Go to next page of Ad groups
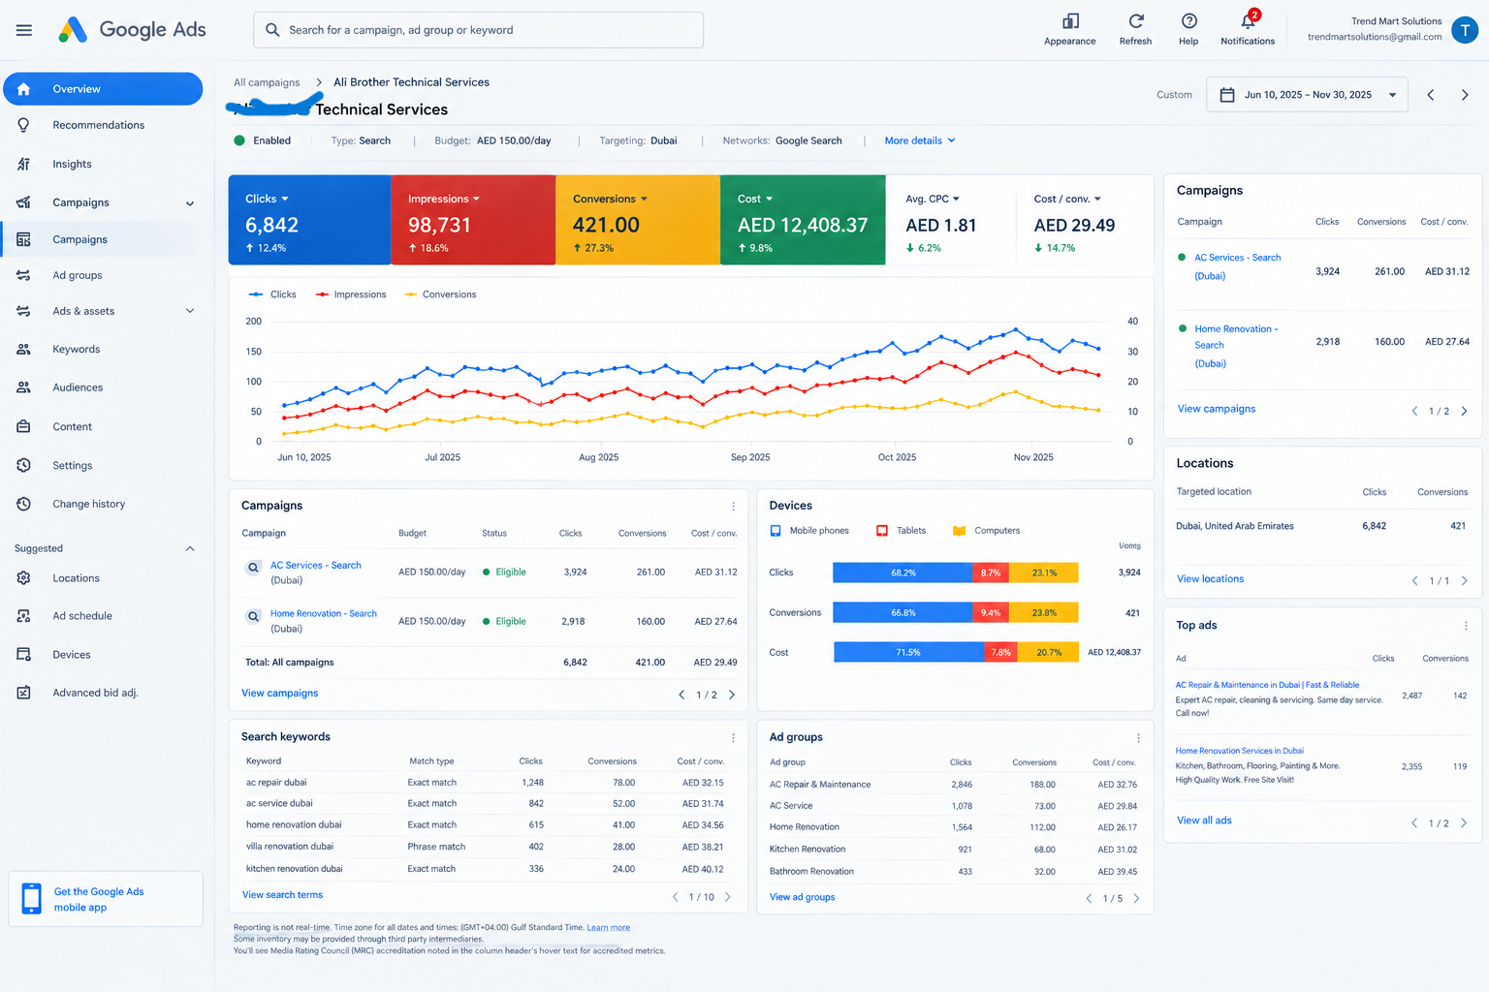This screenshot has height=992, width=1489. click(x=1136, y=899)
